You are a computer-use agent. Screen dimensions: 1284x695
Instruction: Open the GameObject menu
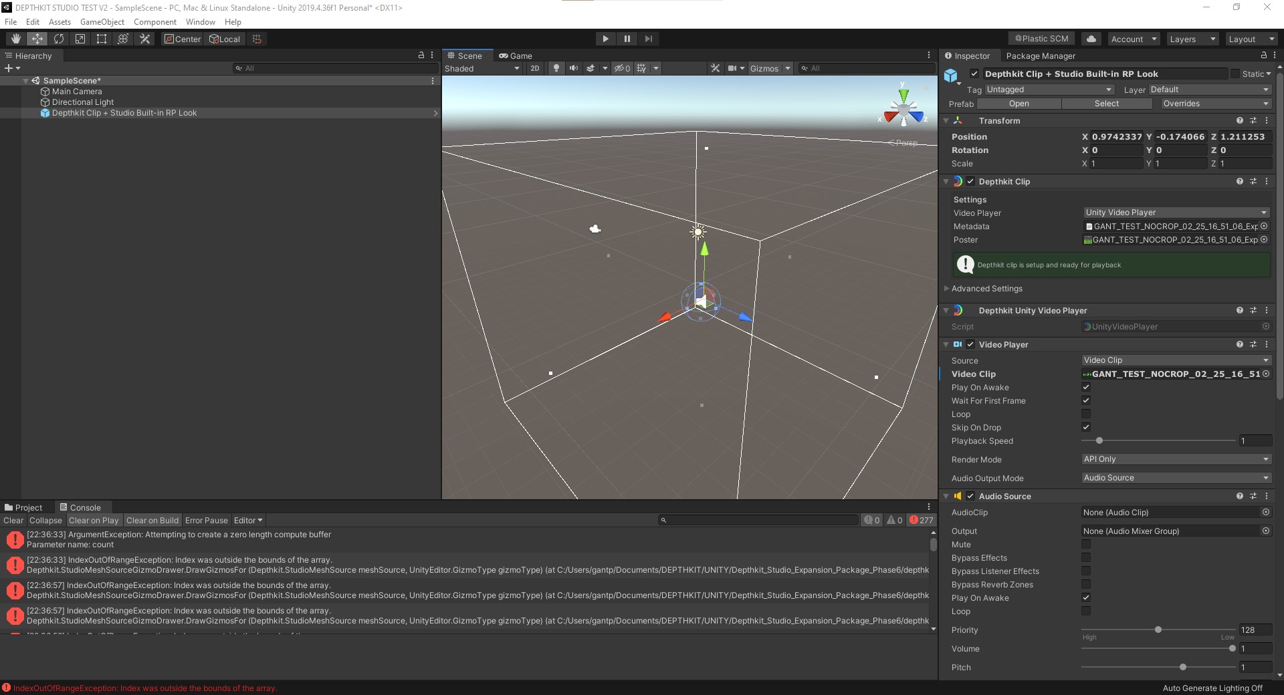[102, 22]
